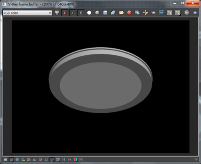Open VFB history with H icon

point(64,160)
